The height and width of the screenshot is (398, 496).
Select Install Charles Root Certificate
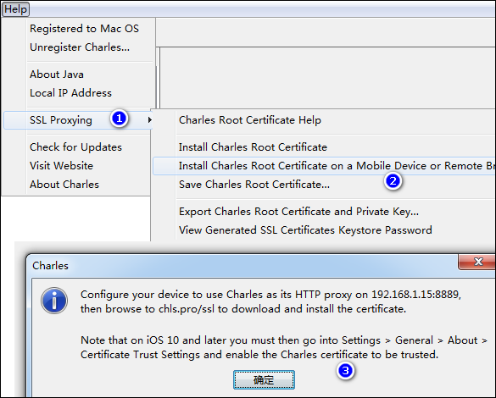pyautogui.click(x=253, y=147)
